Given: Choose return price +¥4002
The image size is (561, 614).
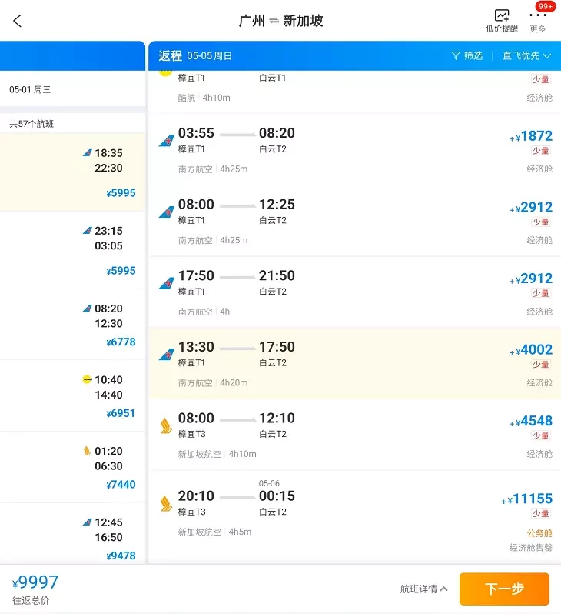Looking at the screenshot, I should tap(531, 349).
